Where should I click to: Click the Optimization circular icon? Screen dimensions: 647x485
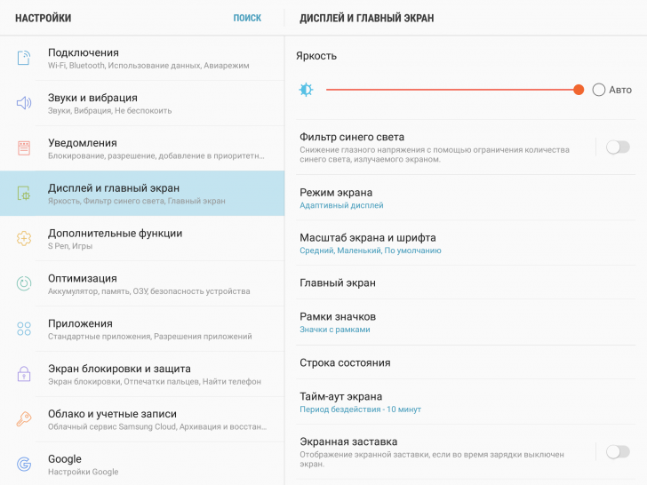24,284
